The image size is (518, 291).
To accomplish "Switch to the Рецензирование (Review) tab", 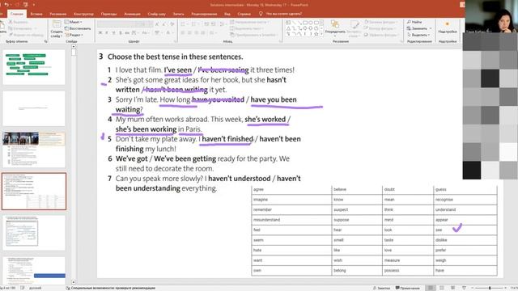I will tap(204, 14).
